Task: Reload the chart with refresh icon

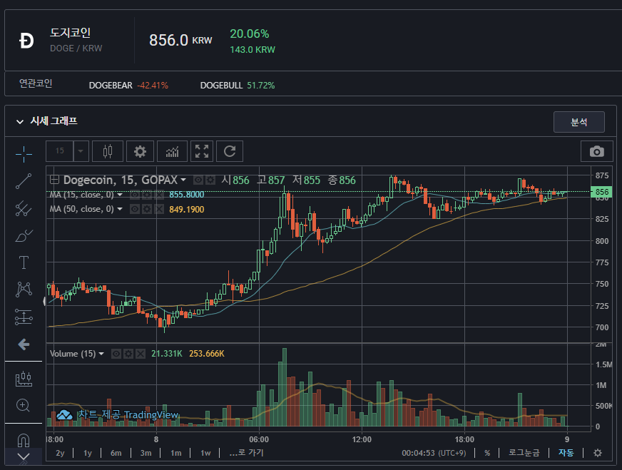Action: click(x=230, y=151)
